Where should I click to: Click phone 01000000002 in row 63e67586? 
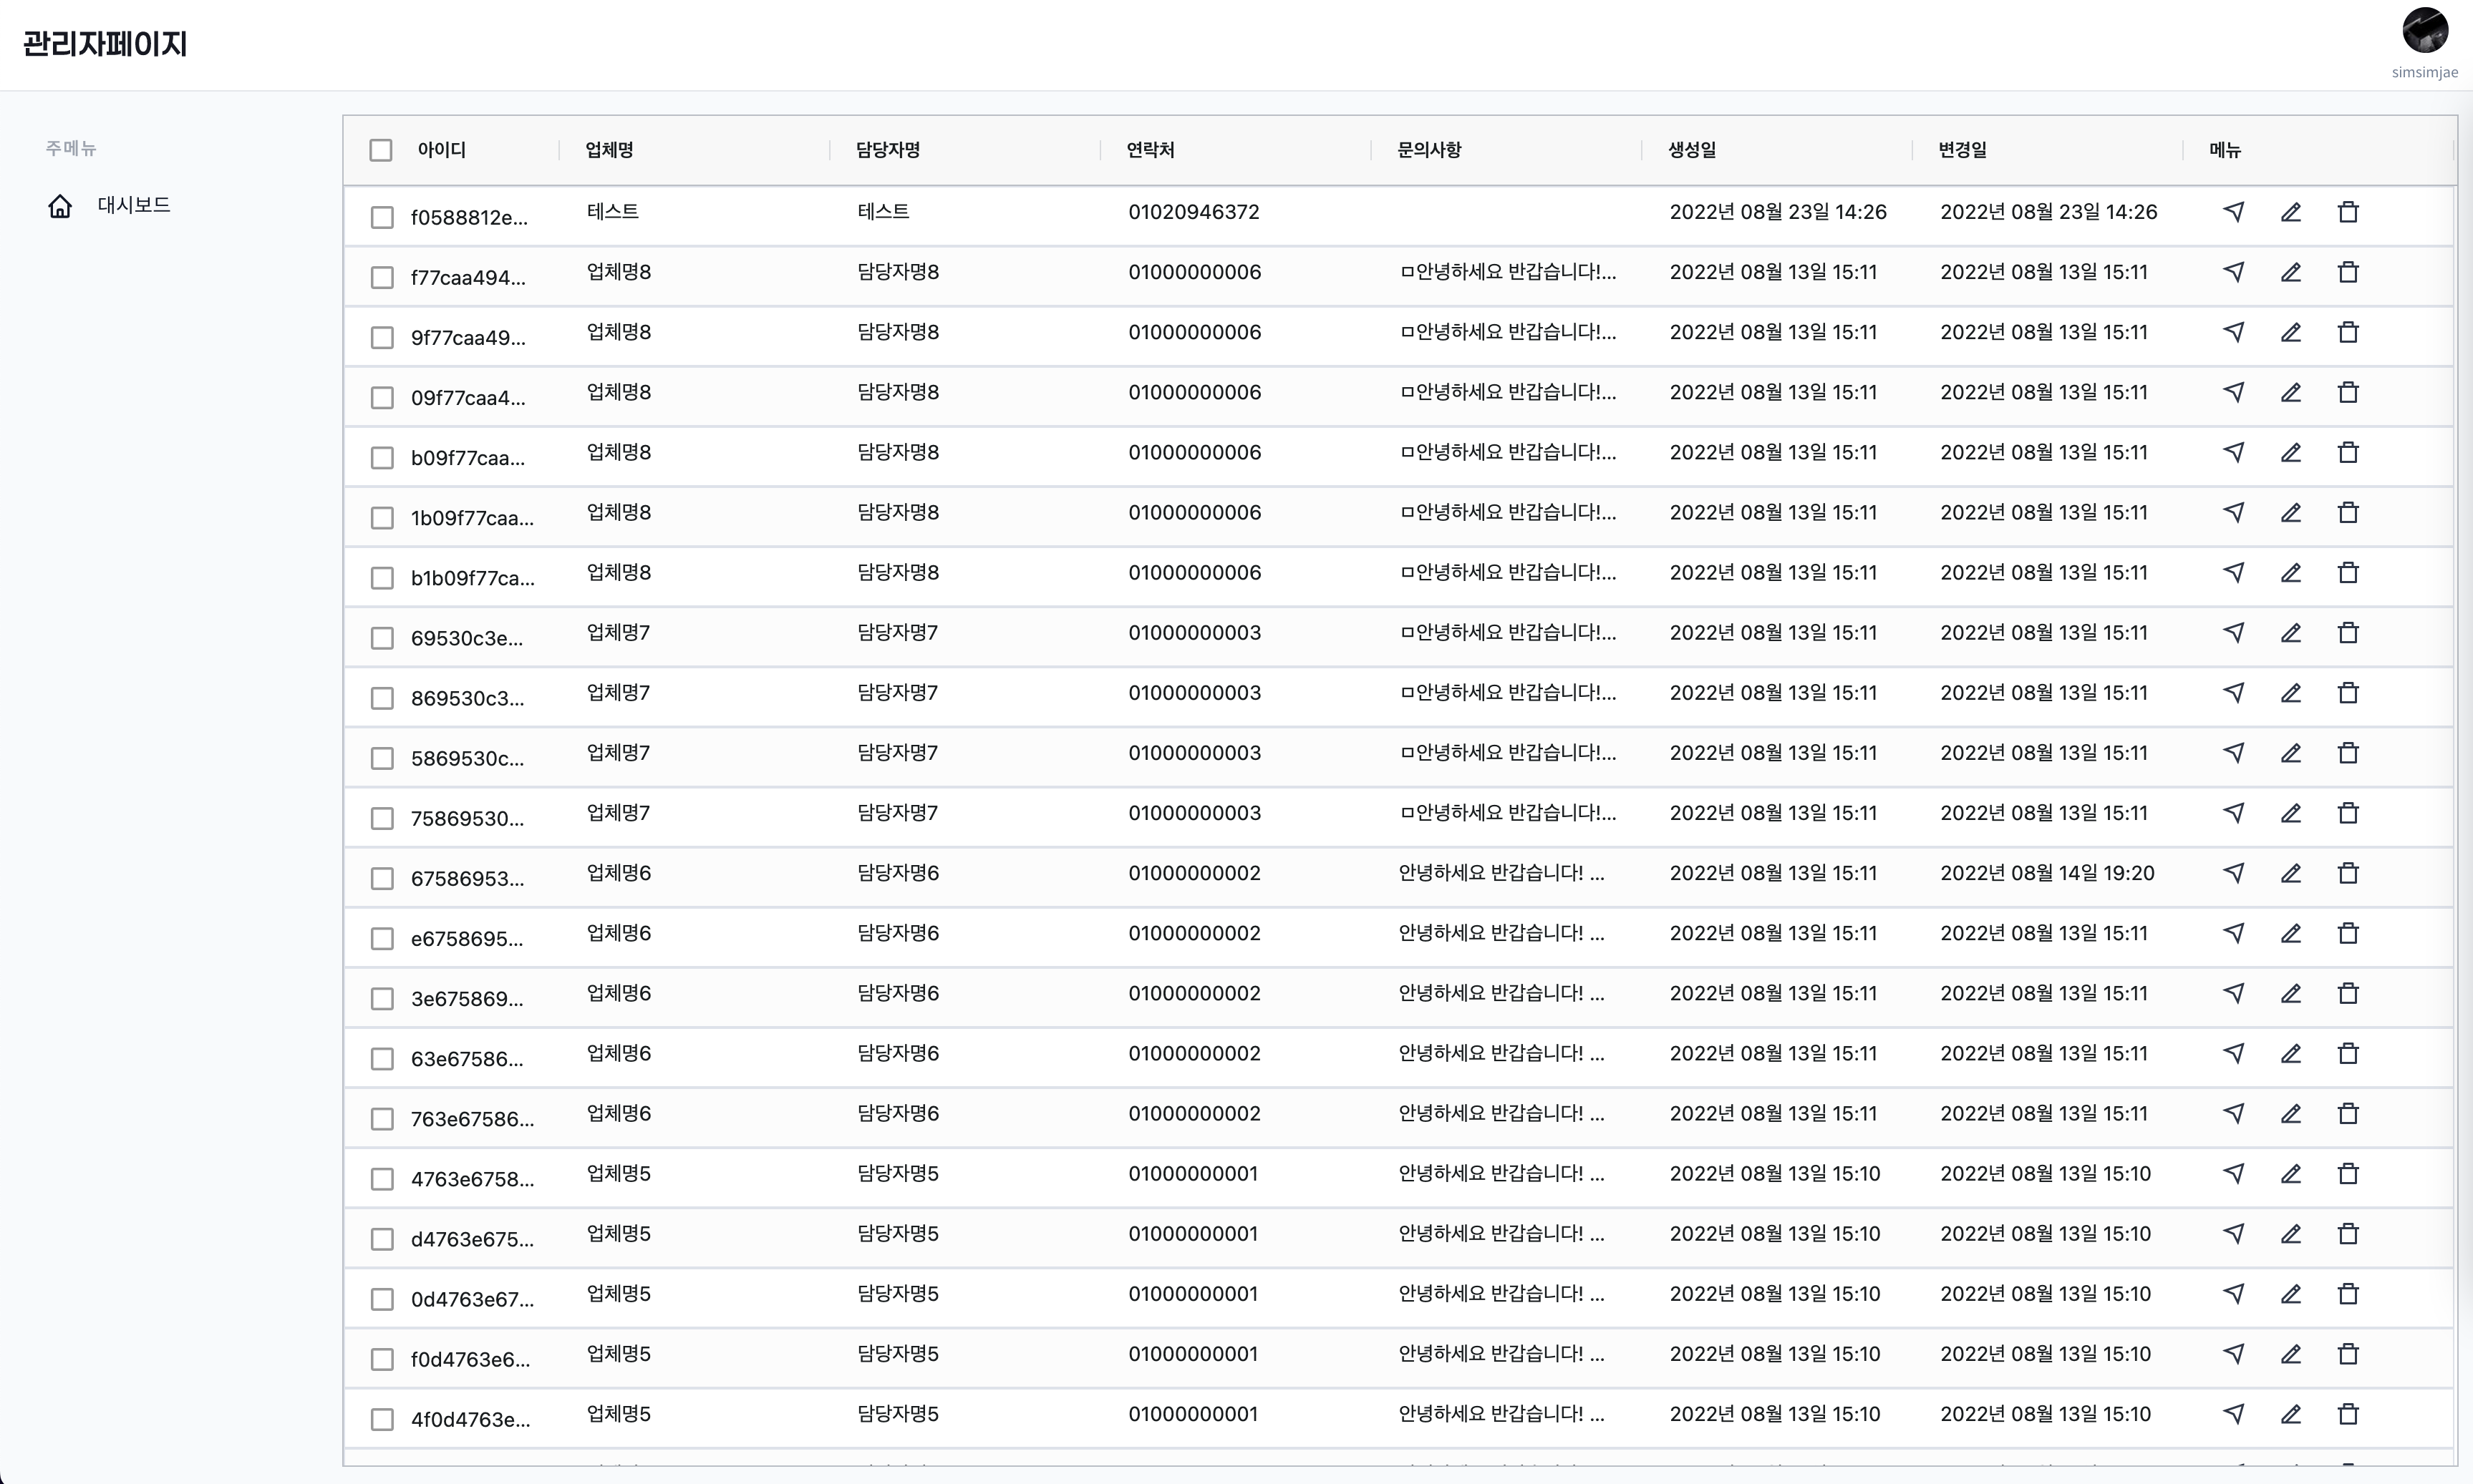coord(1194,1053)
